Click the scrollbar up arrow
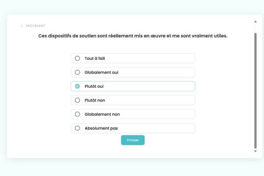 tap(255, 22)
